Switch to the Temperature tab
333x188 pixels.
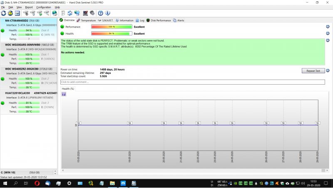coord(86,20)
